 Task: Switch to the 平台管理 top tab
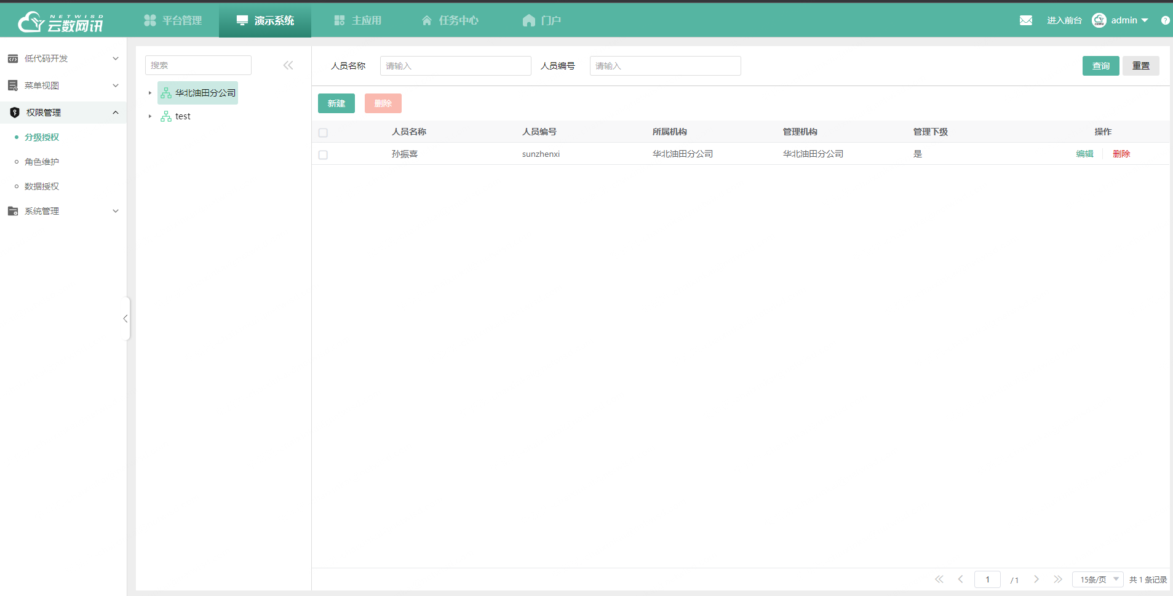tap(173, 20)
